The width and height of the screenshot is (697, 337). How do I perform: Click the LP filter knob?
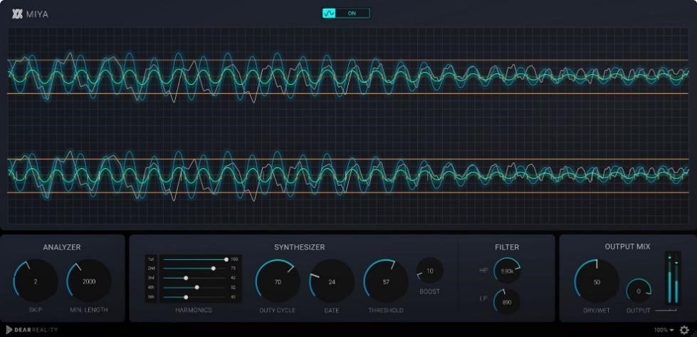pyautogui.click(x=507, y=302)
